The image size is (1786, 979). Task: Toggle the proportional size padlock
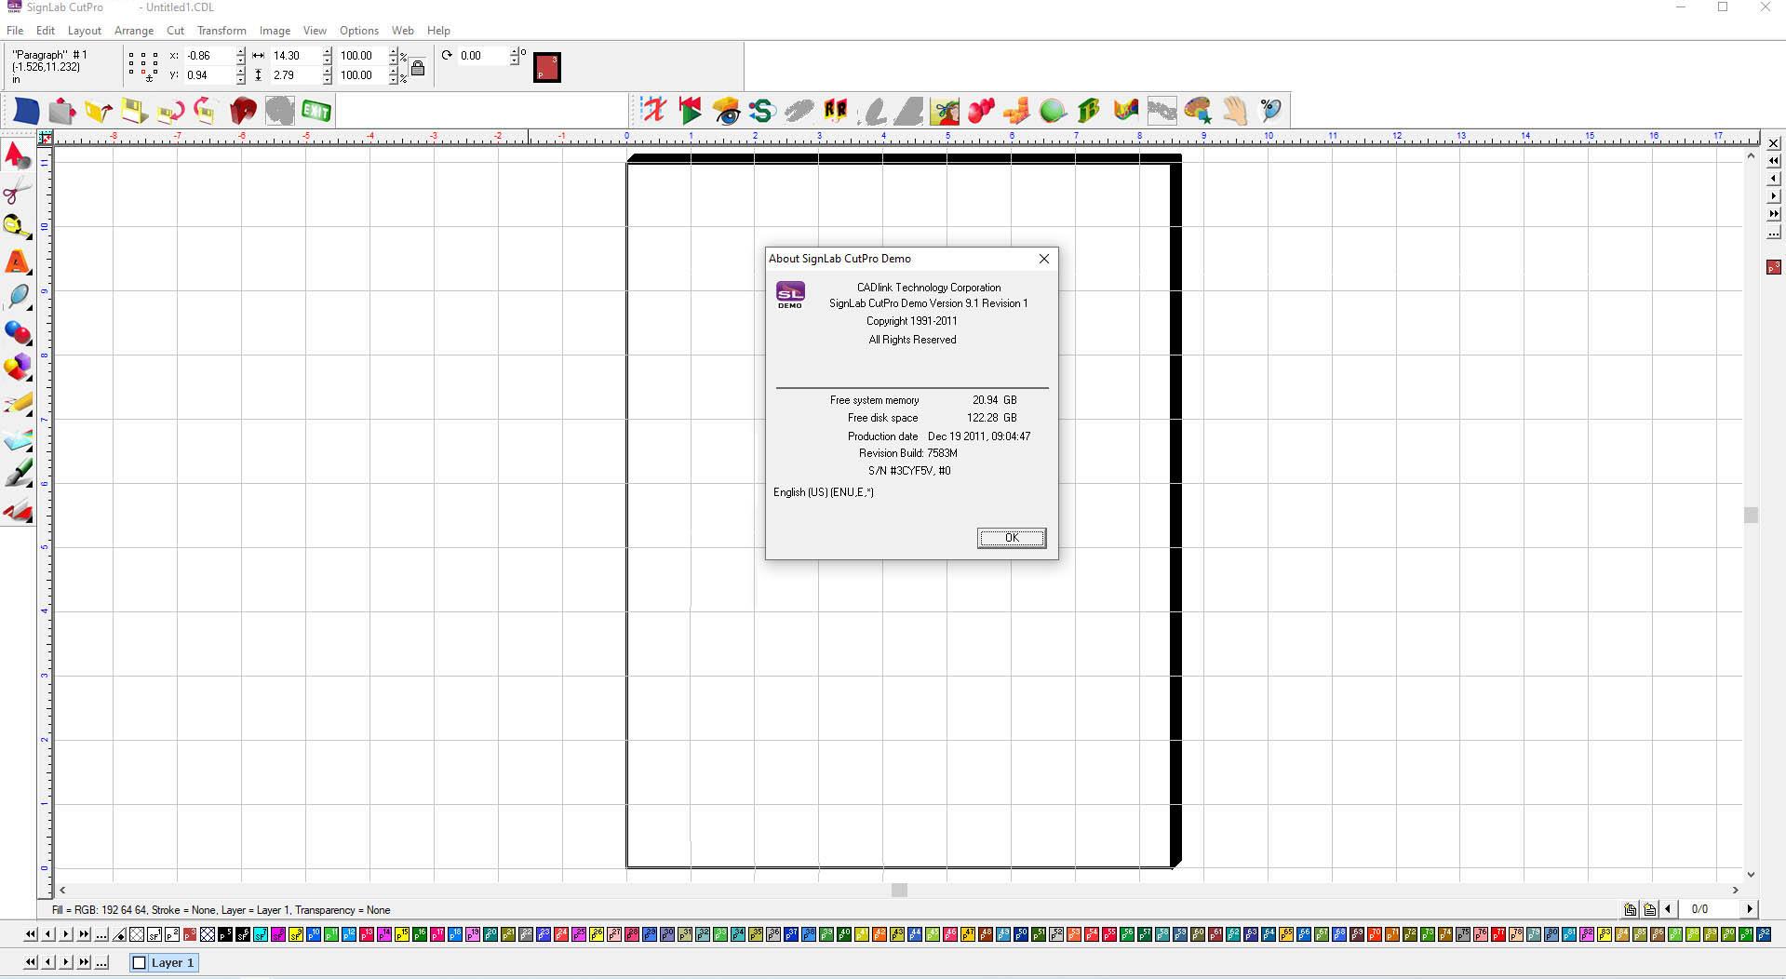coord(418,68)
